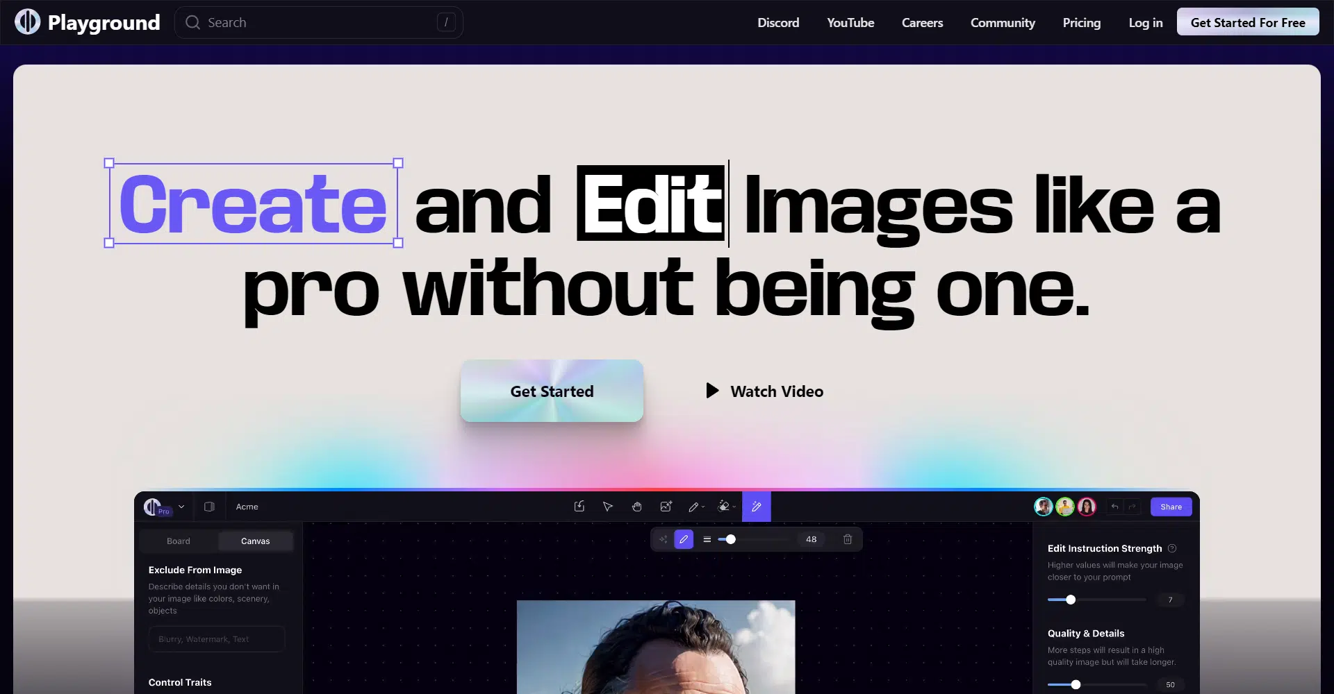The width and height of the screenshot is (1334, 694).
Task: Select the hand pan tool
Action: (636, 507)
